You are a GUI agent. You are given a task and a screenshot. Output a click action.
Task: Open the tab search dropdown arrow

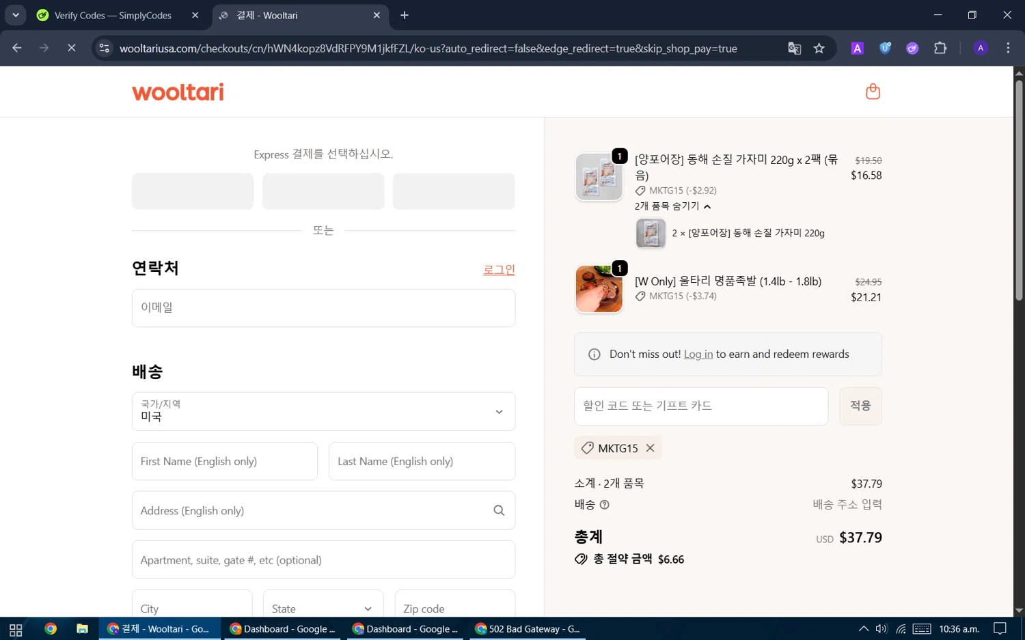pos(15,15)
